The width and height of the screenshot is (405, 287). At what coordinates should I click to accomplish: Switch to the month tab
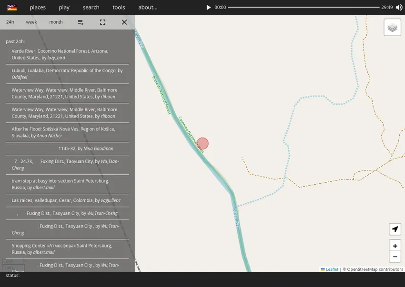[56, 22]
